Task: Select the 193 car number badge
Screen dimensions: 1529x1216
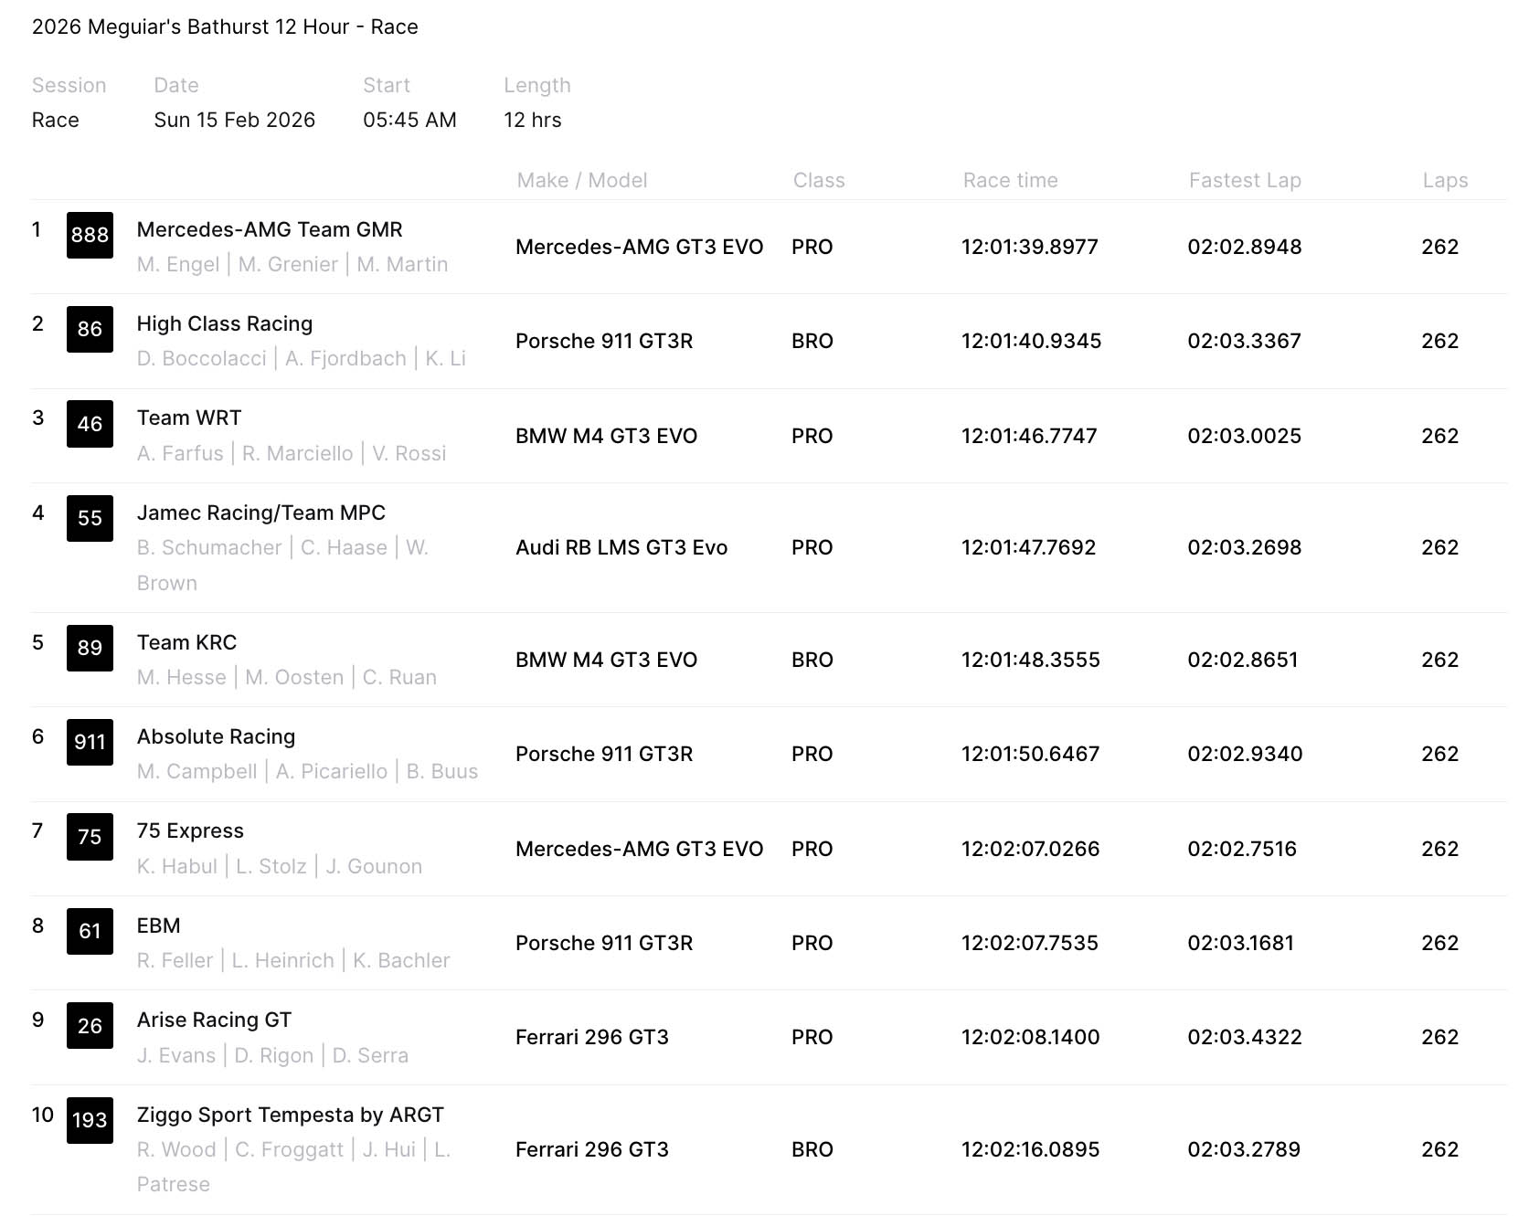Action: 90,1120
